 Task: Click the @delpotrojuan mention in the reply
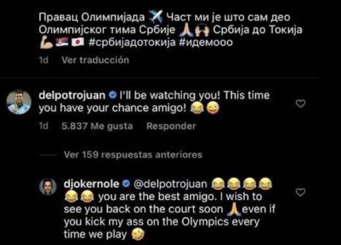[170, 184]
